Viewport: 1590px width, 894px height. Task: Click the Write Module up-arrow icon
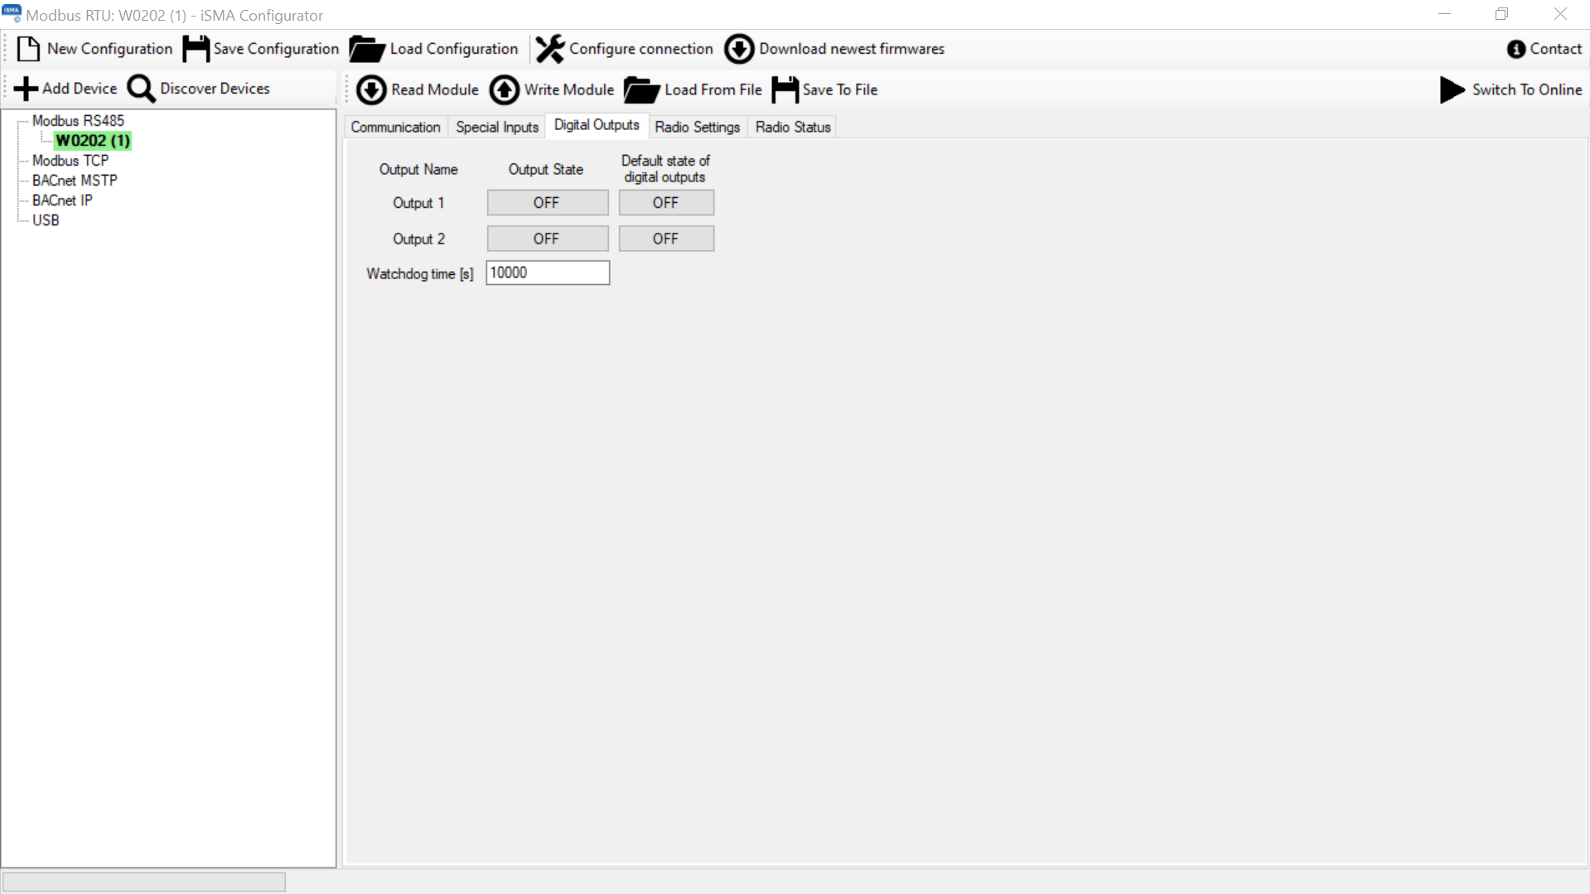coord(505,89)
